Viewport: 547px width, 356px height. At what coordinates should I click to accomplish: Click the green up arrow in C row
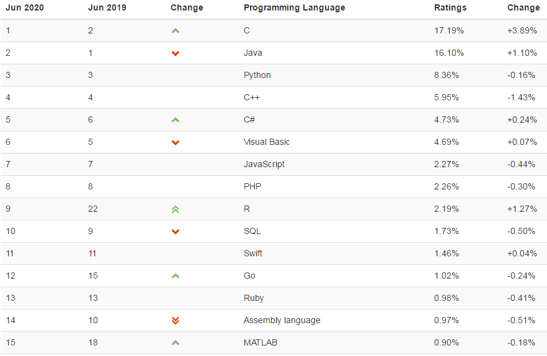(176, 31)
